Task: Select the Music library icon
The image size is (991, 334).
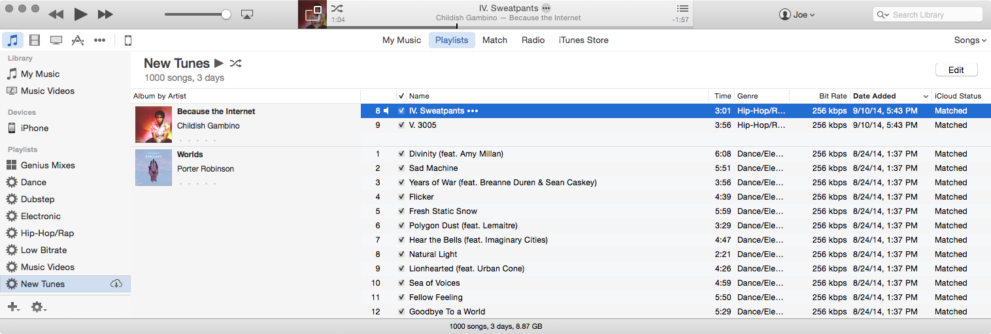Action: (x=13, y=40)
